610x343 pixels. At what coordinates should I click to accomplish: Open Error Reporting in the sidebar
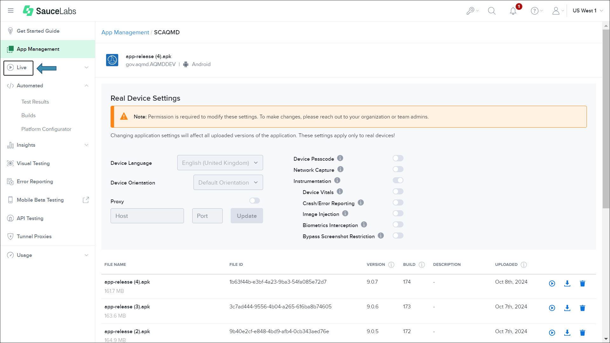tap(35, 182)
